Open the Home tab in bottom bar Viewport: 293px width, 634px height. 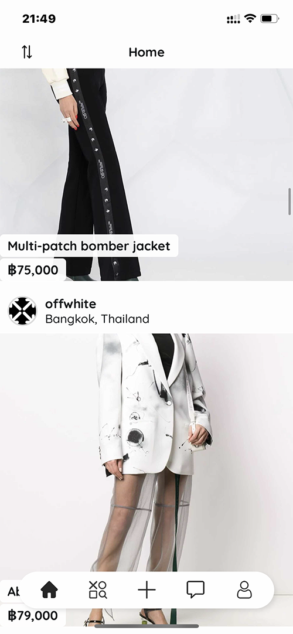pos(49,590)
